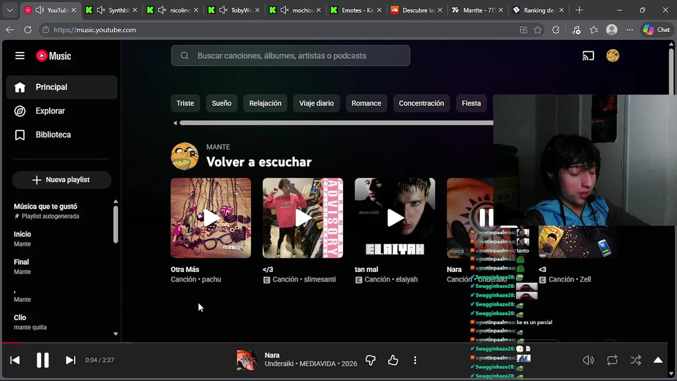The image size is (677, 381).
Task: Open the artist slimesanti link
Action: 319,279
